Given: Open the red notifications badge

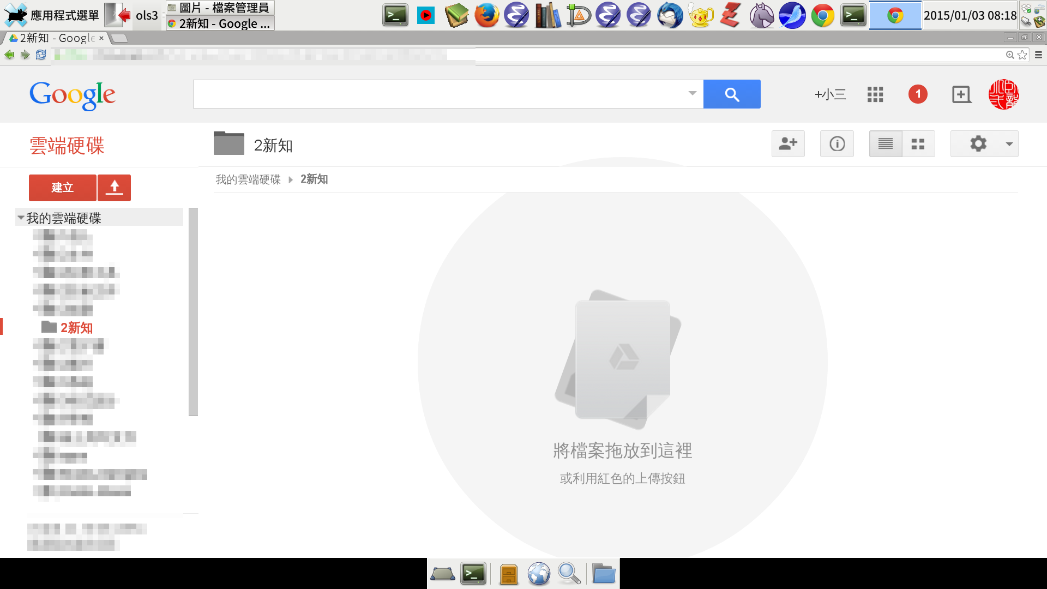Looking at the screenshot, I should [x=918, y=94].
